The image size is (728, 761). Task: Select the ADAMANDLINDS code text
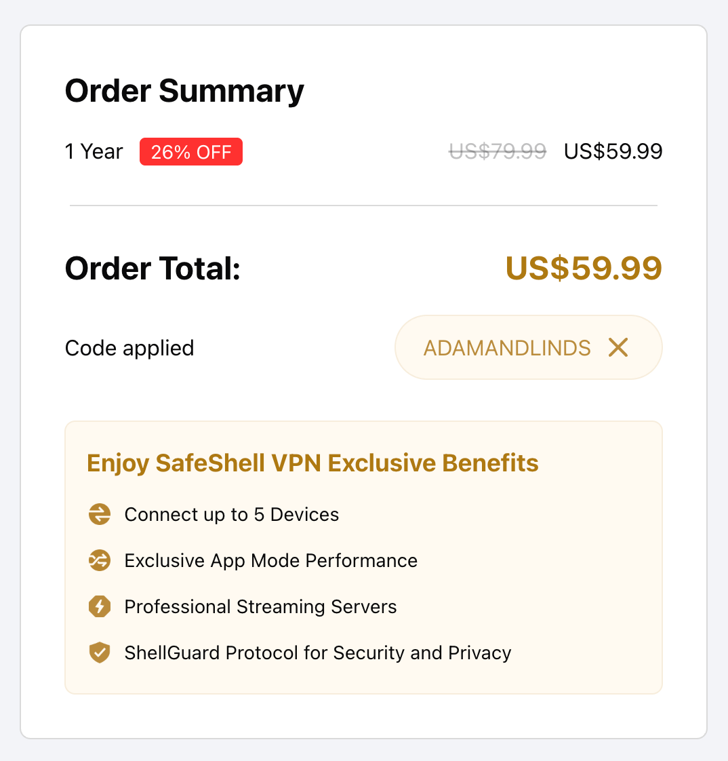pos(507,348)
